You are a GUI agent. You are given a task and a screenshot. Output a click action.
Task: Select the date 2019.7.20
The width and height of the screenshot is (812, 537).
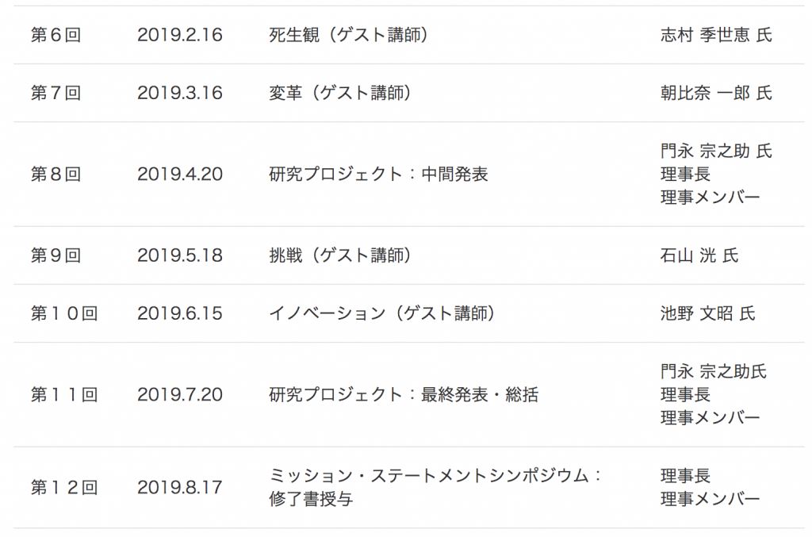click(180, 394)
